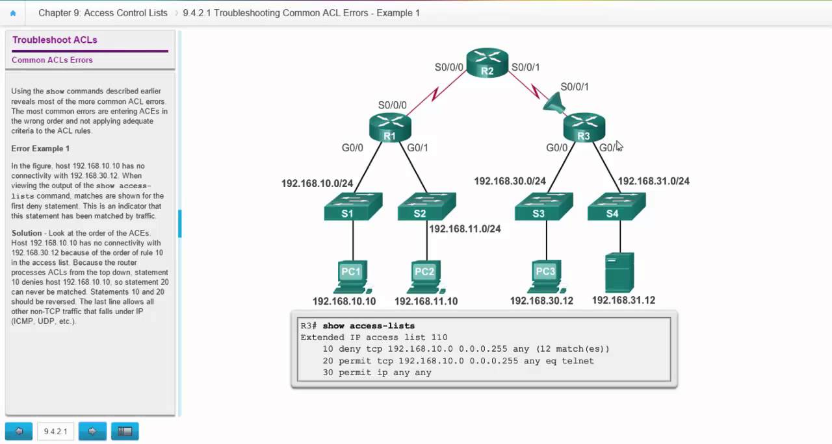Click the 192.168.31.0/24 network label
This screenshot has width=832, height=444.
[x=654, y=181]
